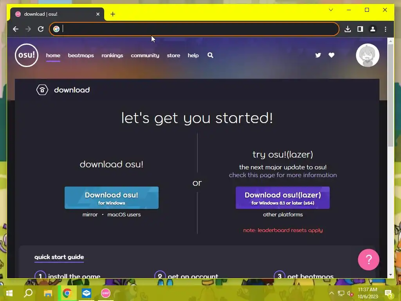Screen dimensions: 401x301
Task: Open the rankings menu item
Action: [x=112, y=55]
